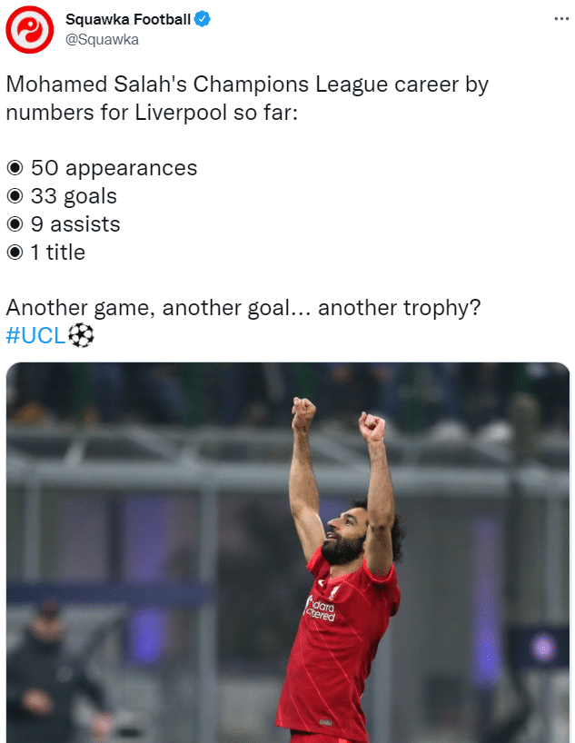575x743 pixels.
Task: Click the bullet before "9 assists"
Action: point(15,224)
